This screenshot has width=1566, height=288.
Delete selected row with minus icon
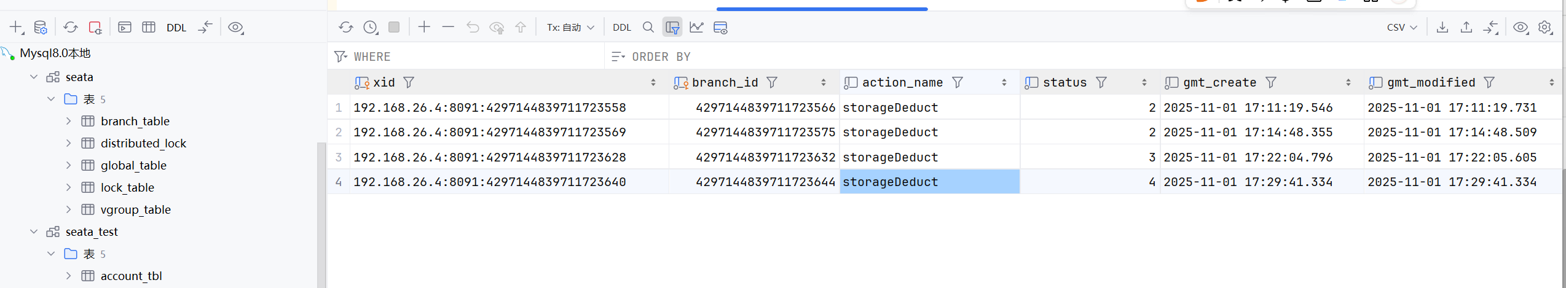pyautogui.click(x=448, y=27)
